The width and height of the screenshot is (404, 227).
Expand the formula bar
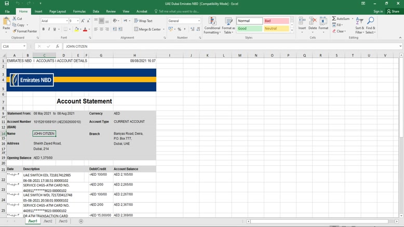pyautogui.click(x=400, y=46)
